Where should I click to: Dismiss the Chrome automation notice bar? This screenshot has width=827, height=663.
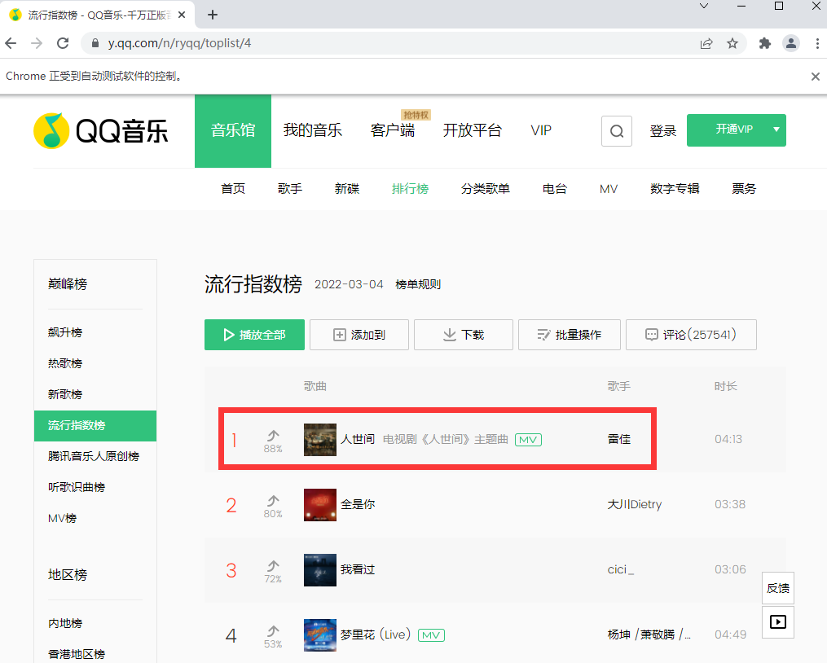(816, 77)
